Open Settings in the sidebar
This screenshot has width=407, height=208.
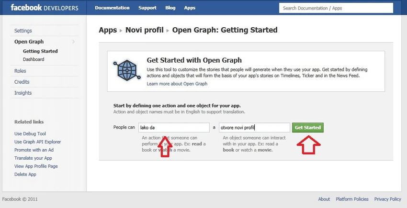(23, 31)
